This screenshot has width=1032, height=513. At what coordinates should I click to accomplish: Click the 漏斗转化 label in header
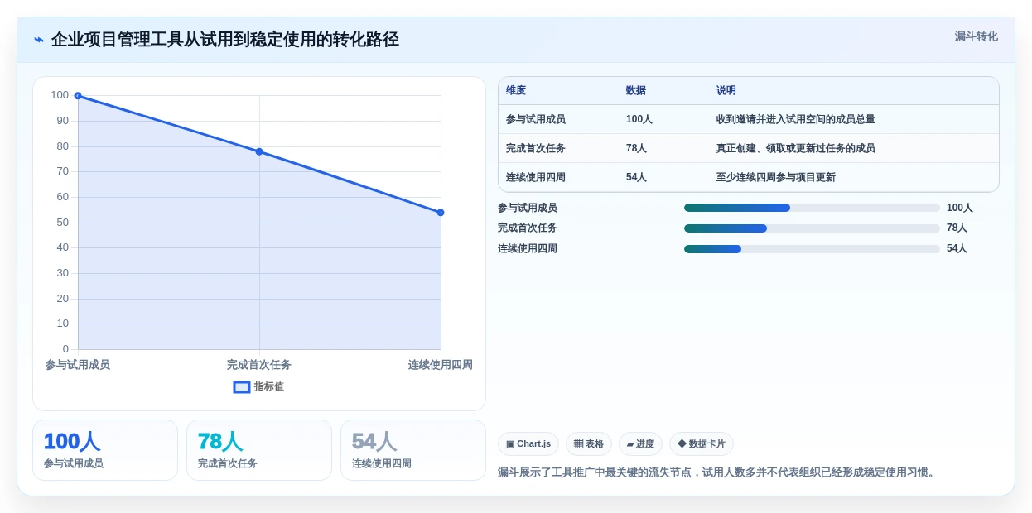976,36
